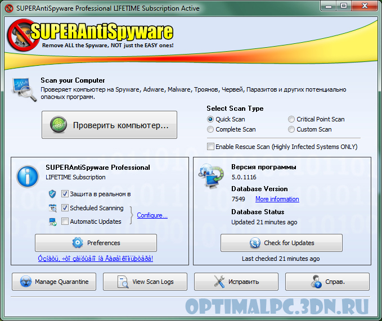The width and height of the screenshot is (382, 321).
Task: Click the View Scan Logs document icon
Action: coord(123,282)
